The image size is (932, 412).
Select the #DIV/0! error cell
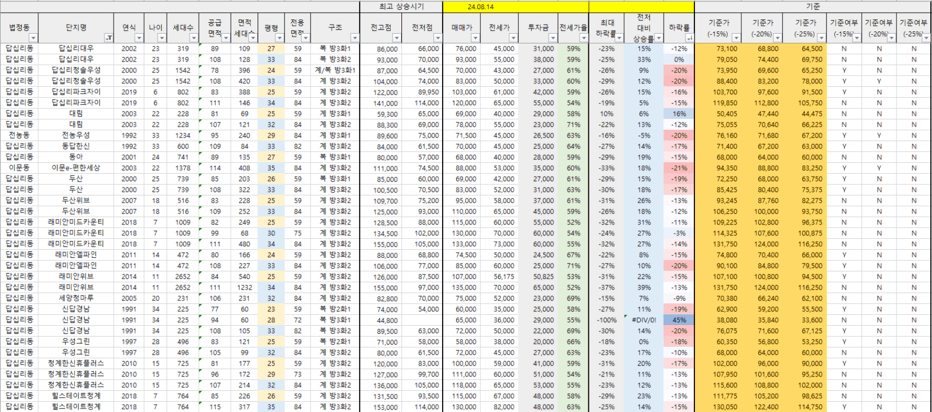click(x=644, y=320)
